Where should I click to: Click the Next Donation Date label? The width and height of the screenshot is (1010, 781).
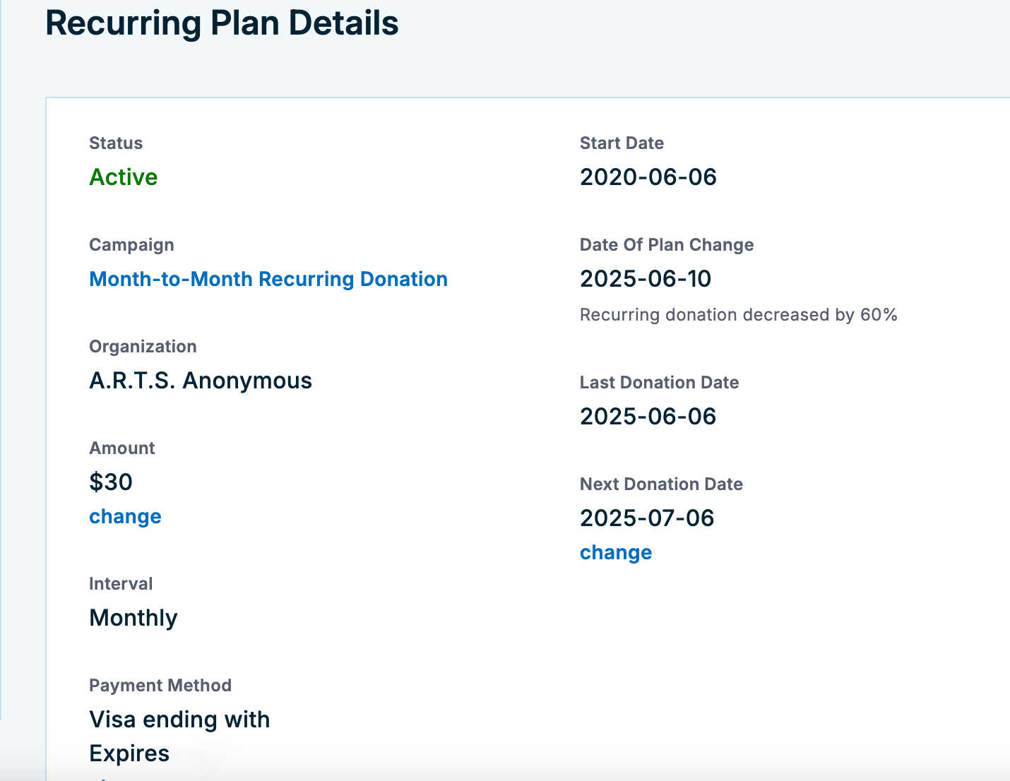[x=660, y=484]
